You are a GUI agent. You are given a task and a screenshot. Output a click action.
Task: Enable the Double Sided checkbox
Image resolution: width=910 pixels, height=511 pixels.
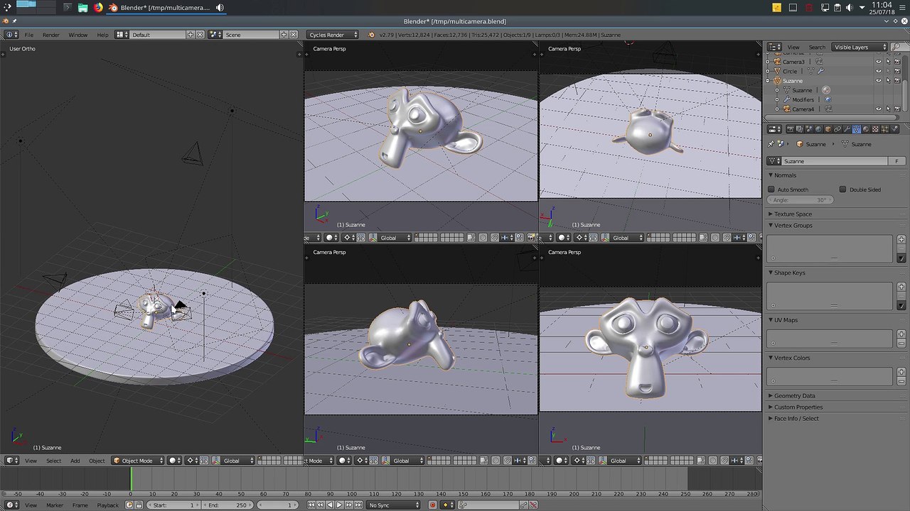(842, 189)
